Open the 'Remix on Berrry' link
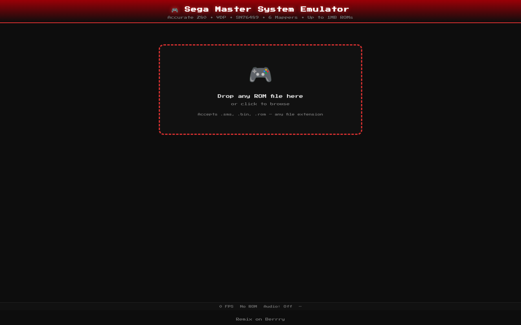The height and width of the screenshot is (325, 521). (260, 319)
